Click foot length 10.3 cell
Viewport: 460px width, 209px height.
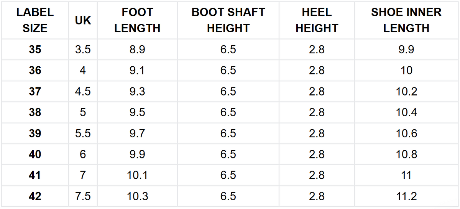coord(137,196)
